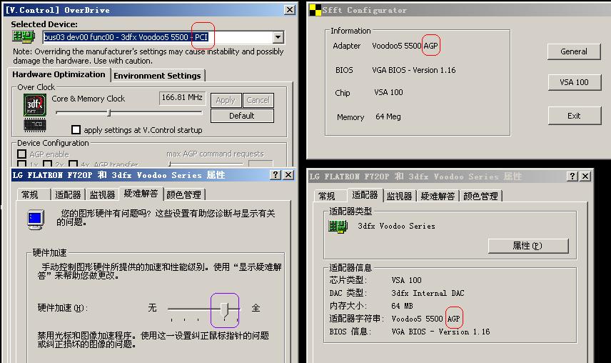Open 颜色管理 tab in left properties dialog

pos(184,194)
